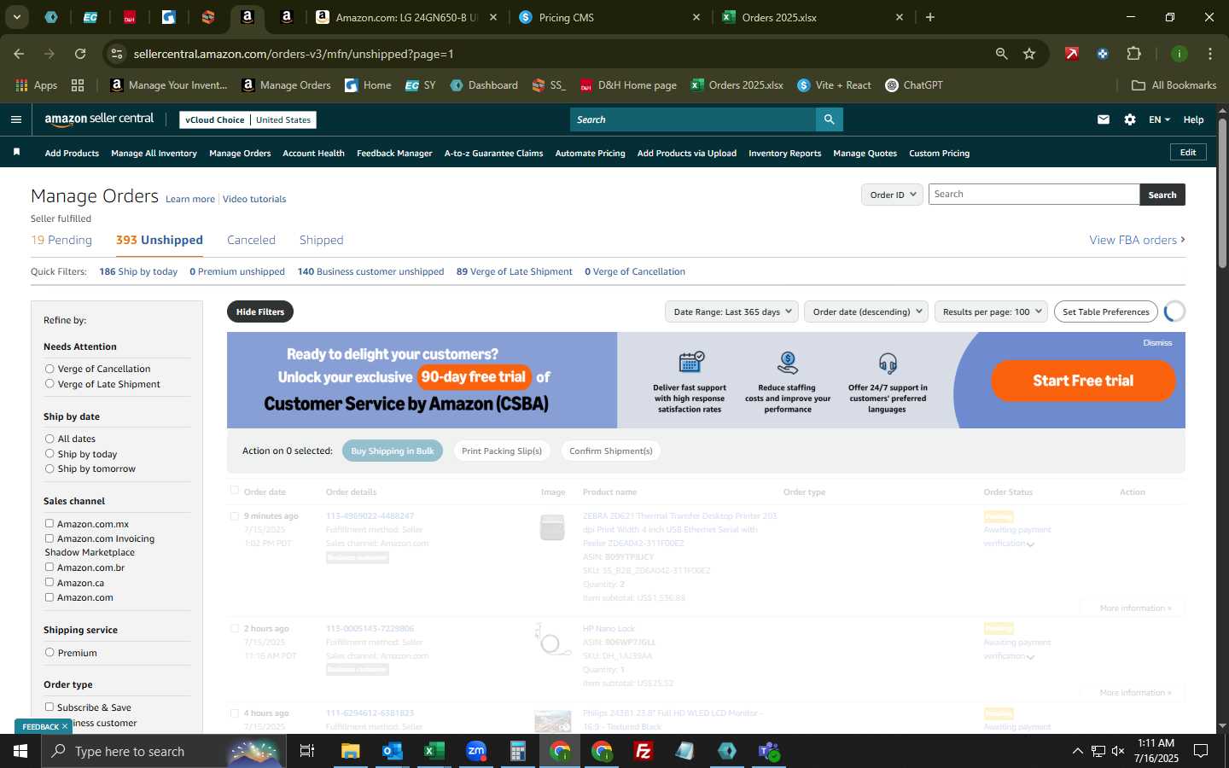Click the Amazon Seller Central logo

pos(99,119)
